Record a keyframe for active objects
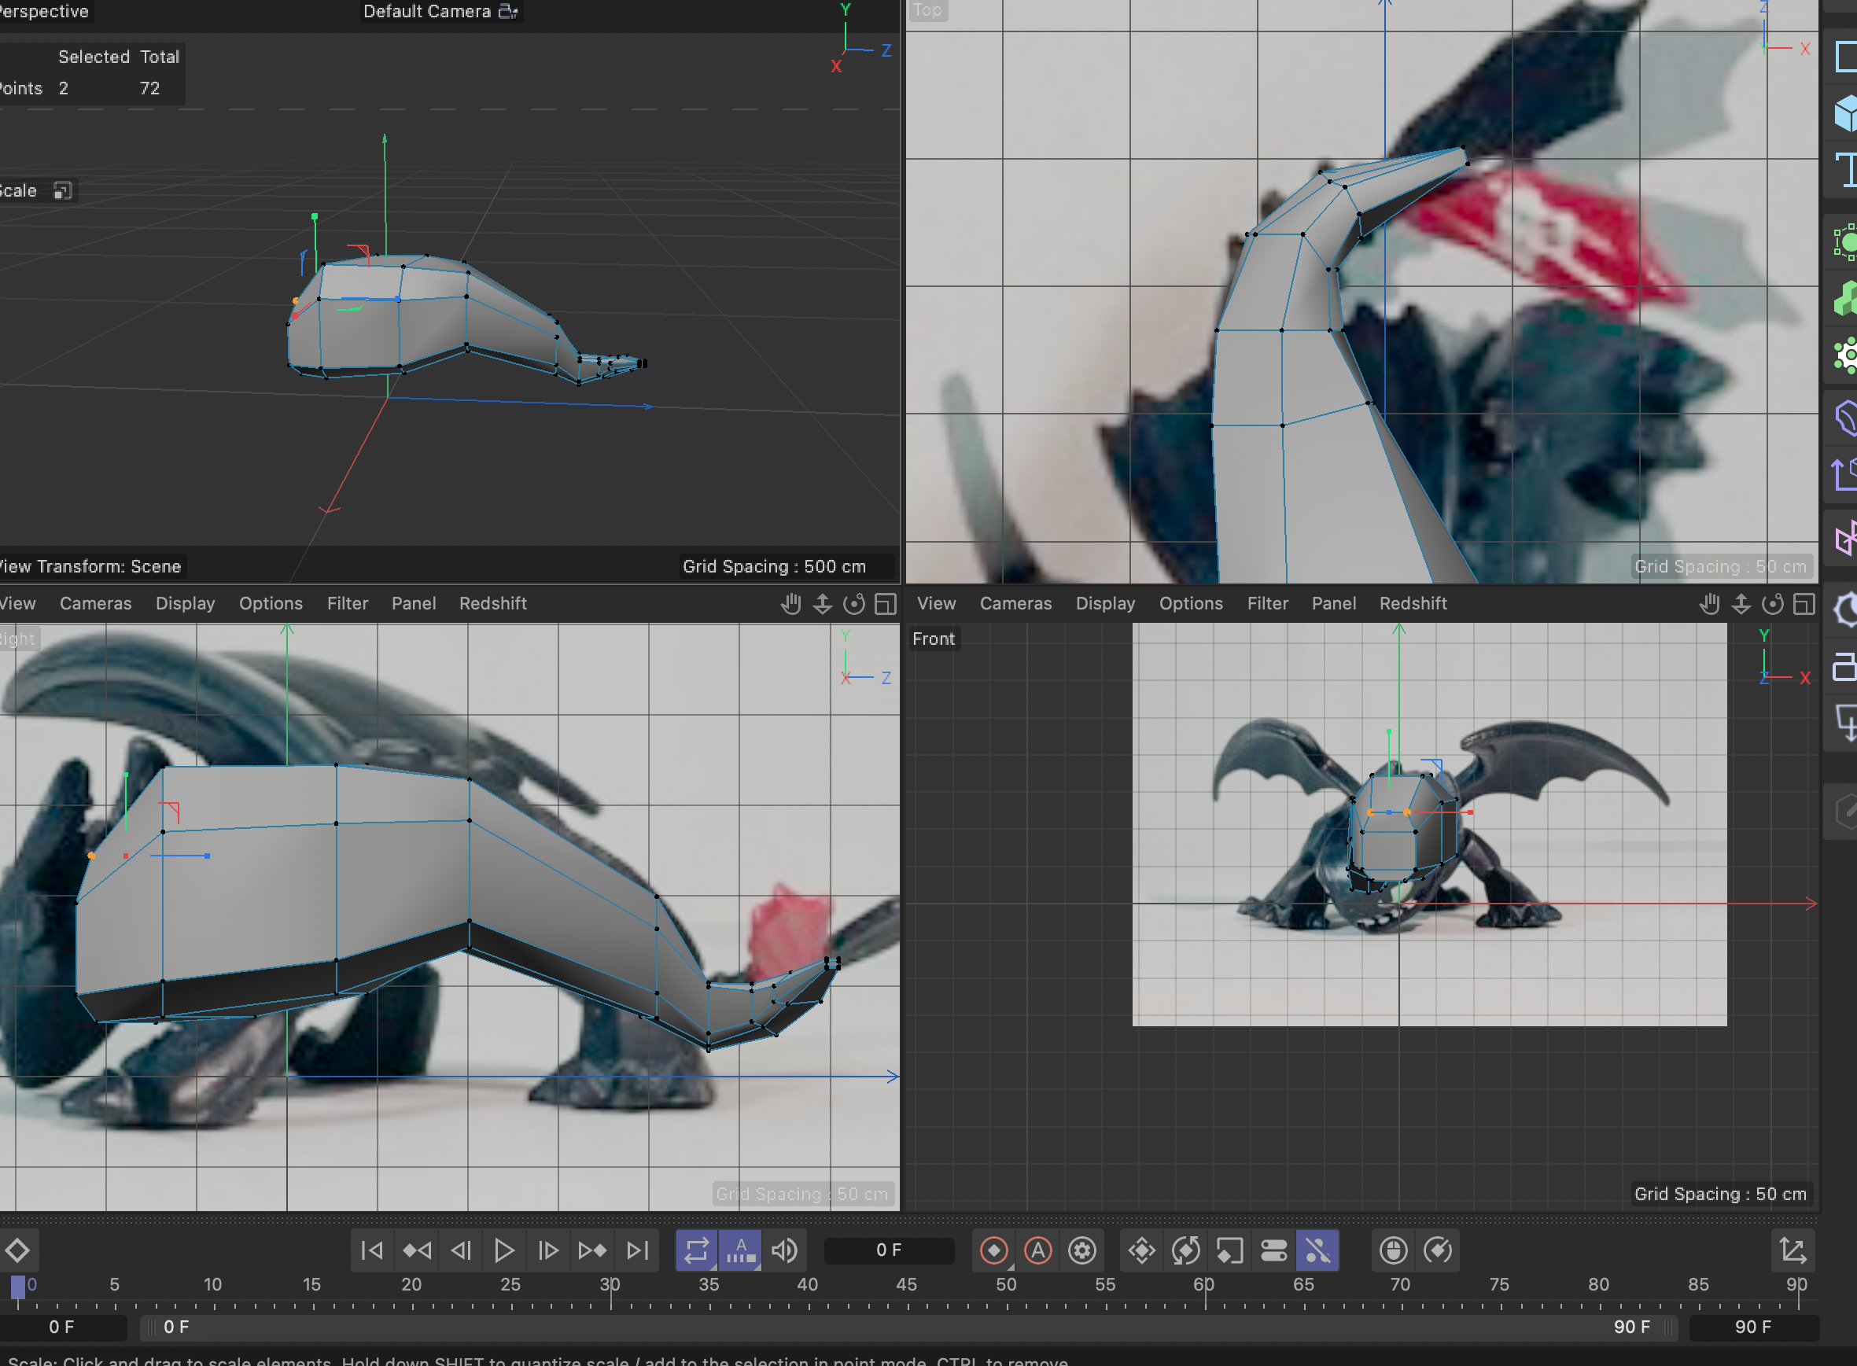 (995, 1250)
